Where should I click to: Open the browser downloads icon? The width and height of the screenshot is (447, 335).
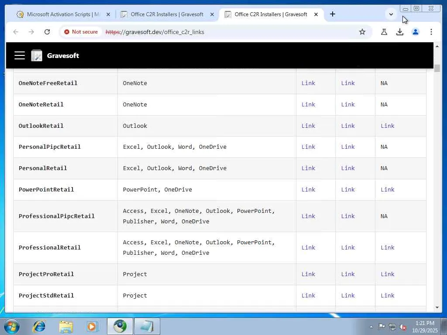point(400,32)
